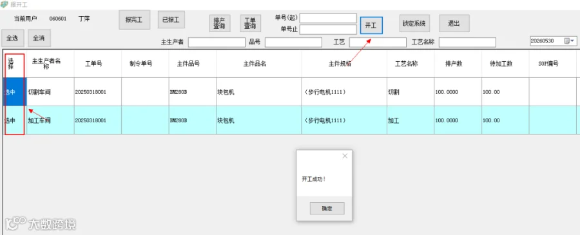
Task: Open 工单查询 query
Action: tap(250, 24)
